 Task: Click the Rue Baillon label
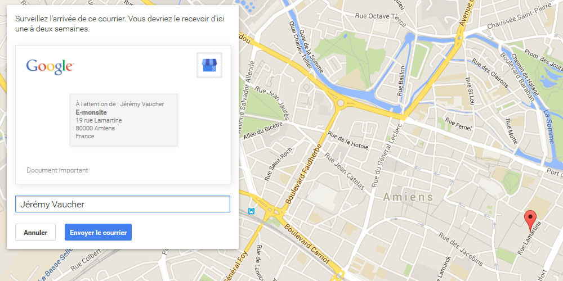pos(401,80)
